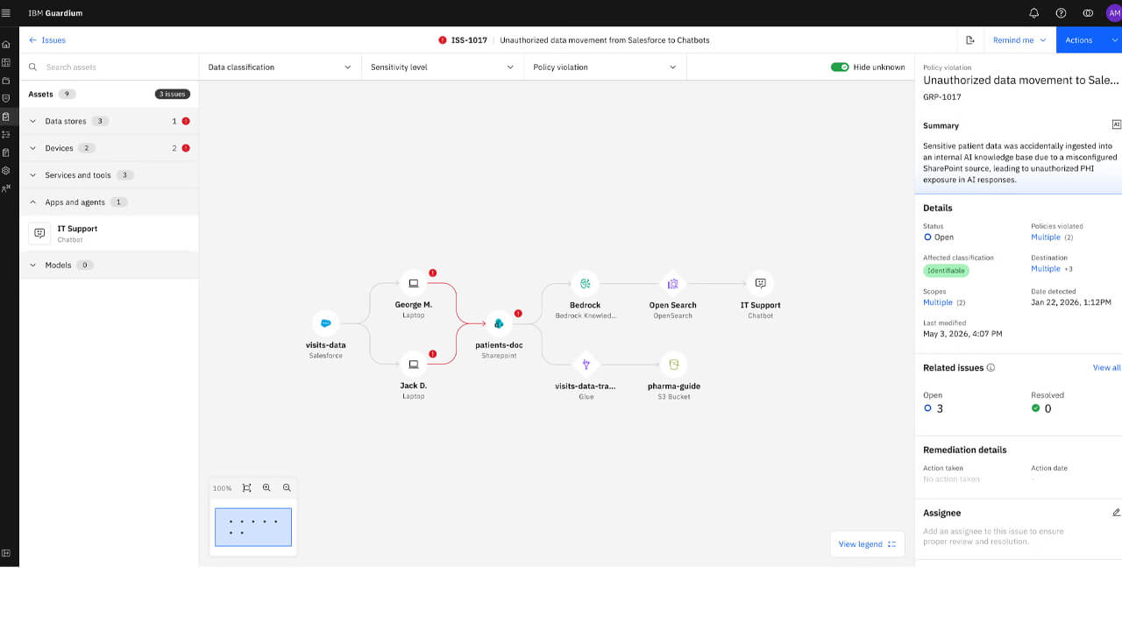Open the dashboard icon in the sidebar
Viewport: 1122px width, 631px height.
6,62
